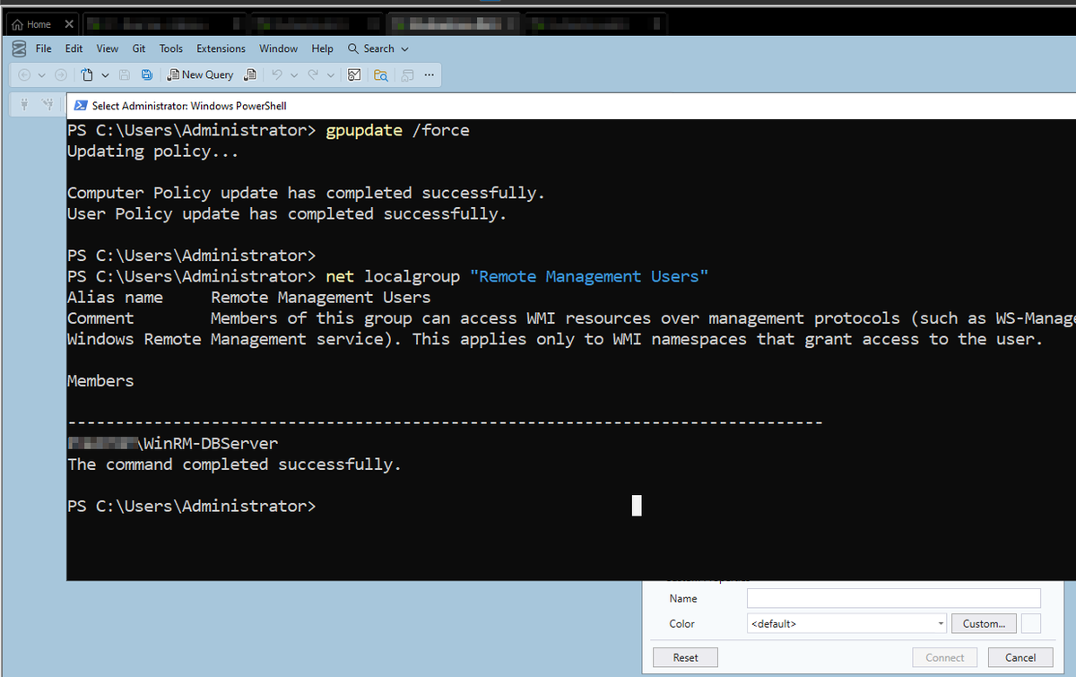This screenshot has height=677, width=1076.
Task: Click the Navigate Forward arrow icon
Action: 61,74
